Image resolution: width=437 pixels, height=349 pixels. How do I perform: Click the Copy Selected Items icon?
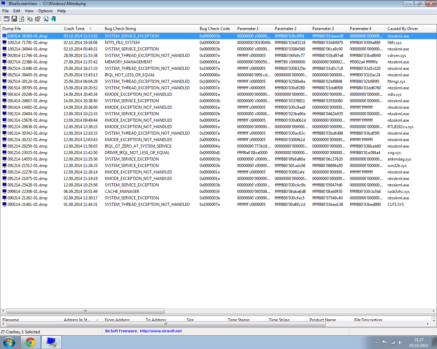coord(30,19)
